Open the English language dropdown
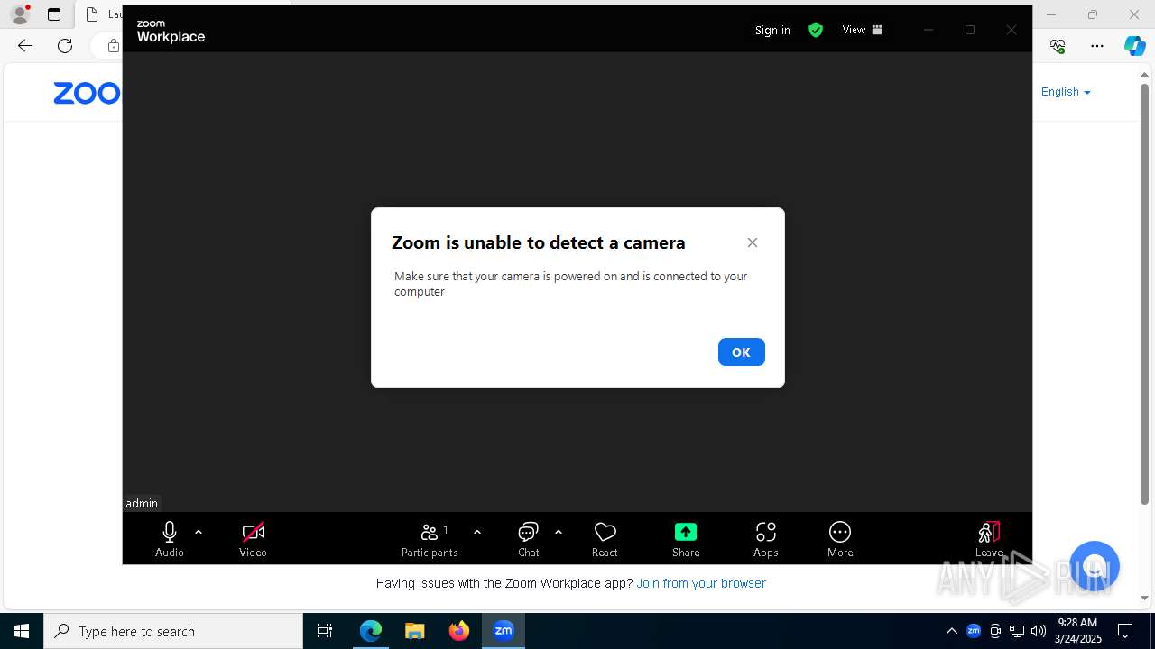 [x=1066, y=92]
